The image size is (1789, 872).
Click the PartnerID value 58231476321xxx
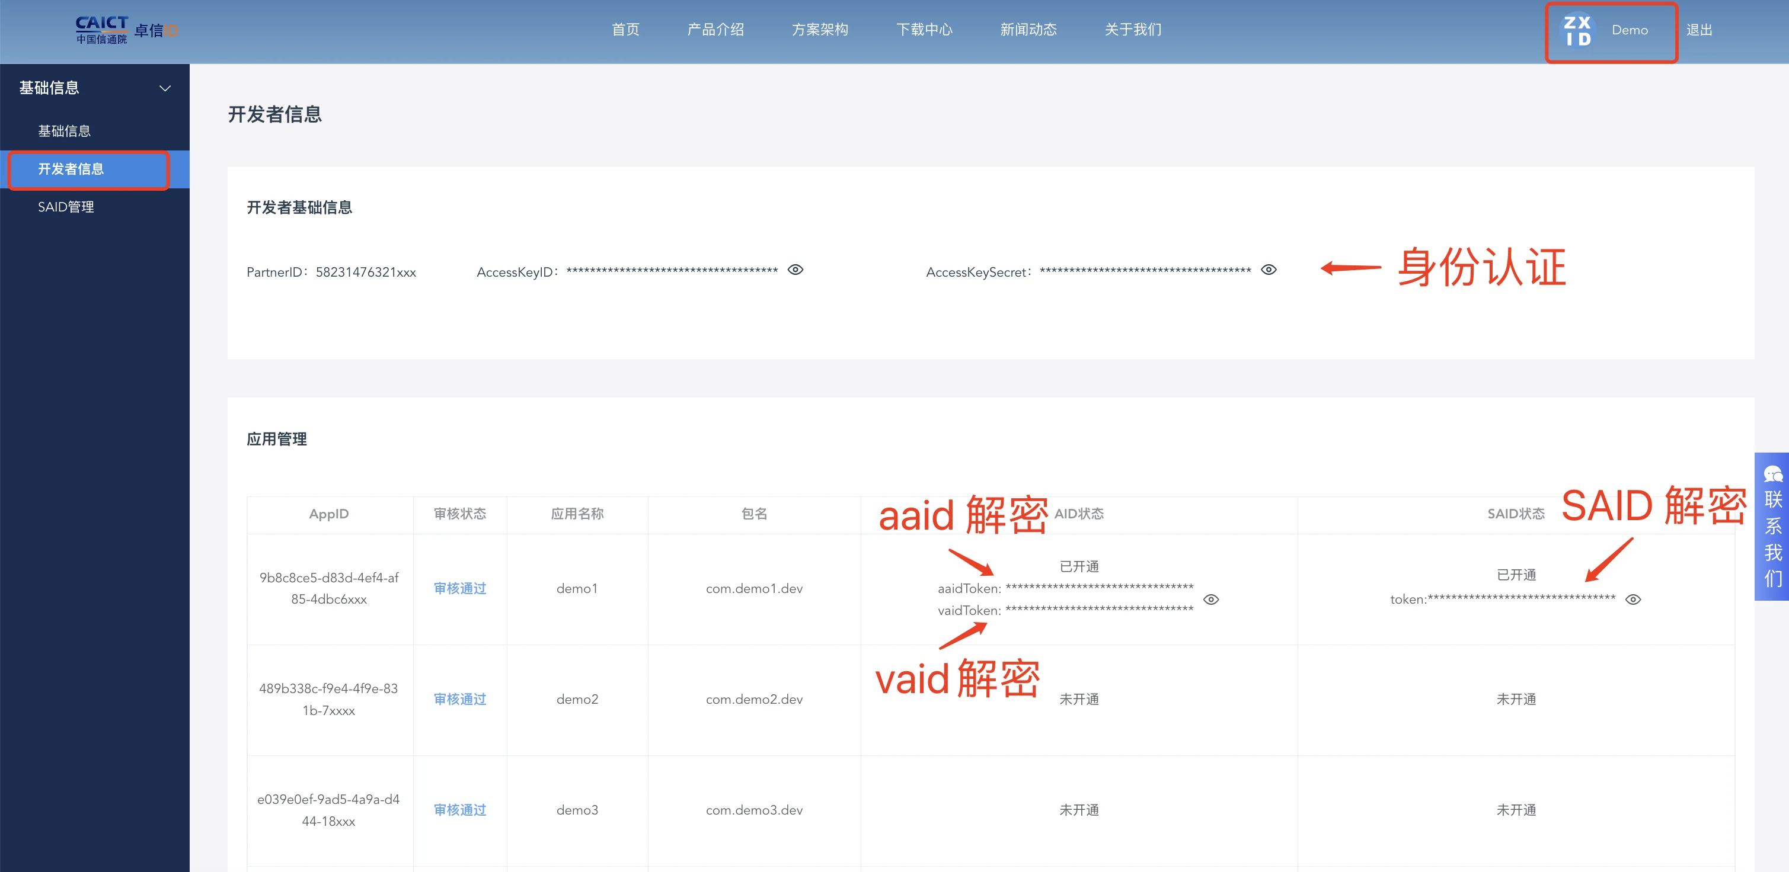365,272
